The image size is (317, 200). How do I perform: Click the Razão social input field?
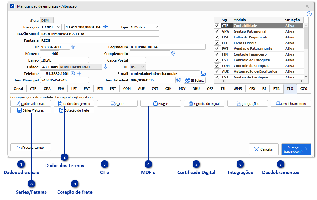[100, 33]
